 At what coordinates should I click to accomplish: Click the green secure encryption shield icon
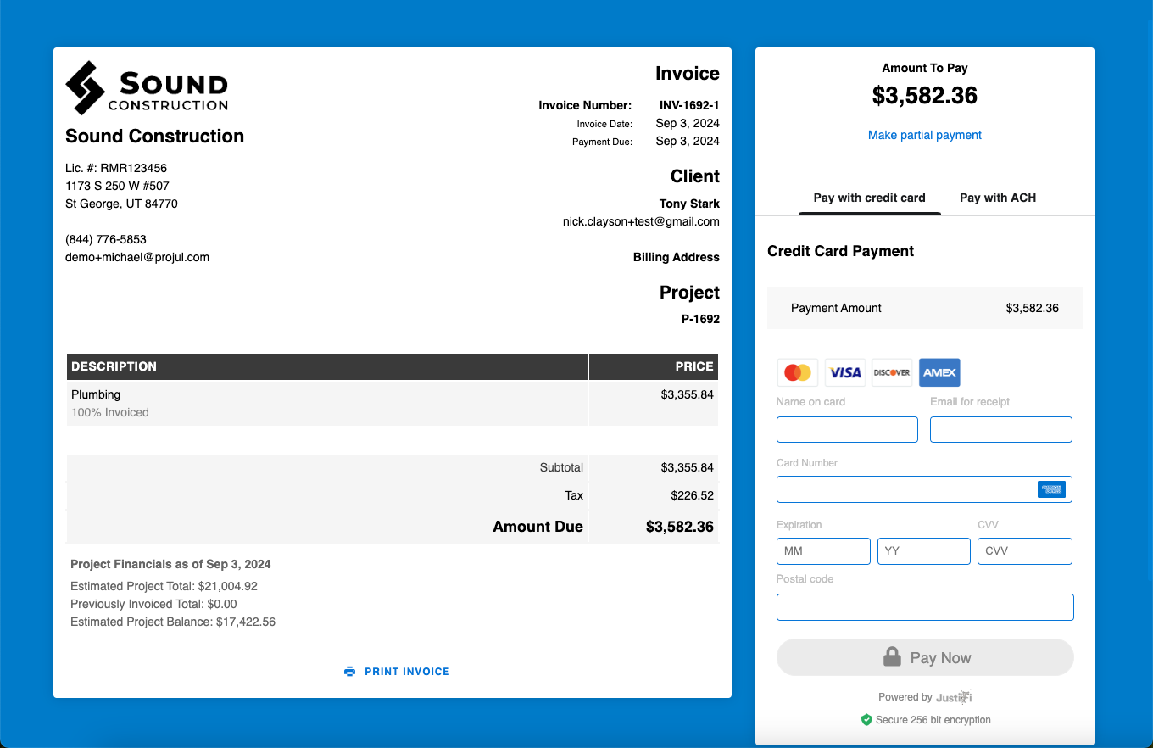point(866,720)
